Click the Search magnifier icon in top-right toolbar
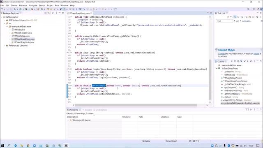The height and width of the screenshot is (148, 263). 248,9
